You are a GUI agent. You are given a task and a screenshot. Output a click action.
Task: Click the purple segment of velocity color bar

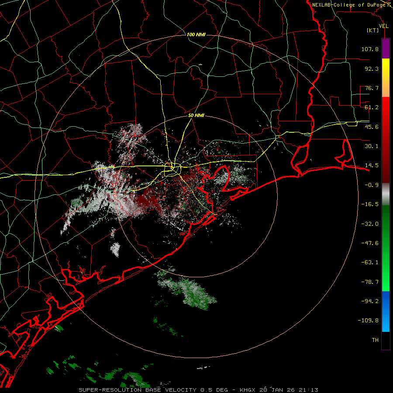(386, 48)
